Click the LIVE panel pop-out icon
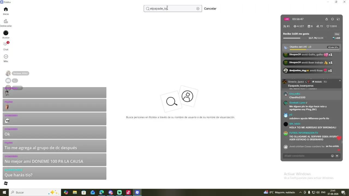This screenshot has width=349, height=196. point(338,19)
